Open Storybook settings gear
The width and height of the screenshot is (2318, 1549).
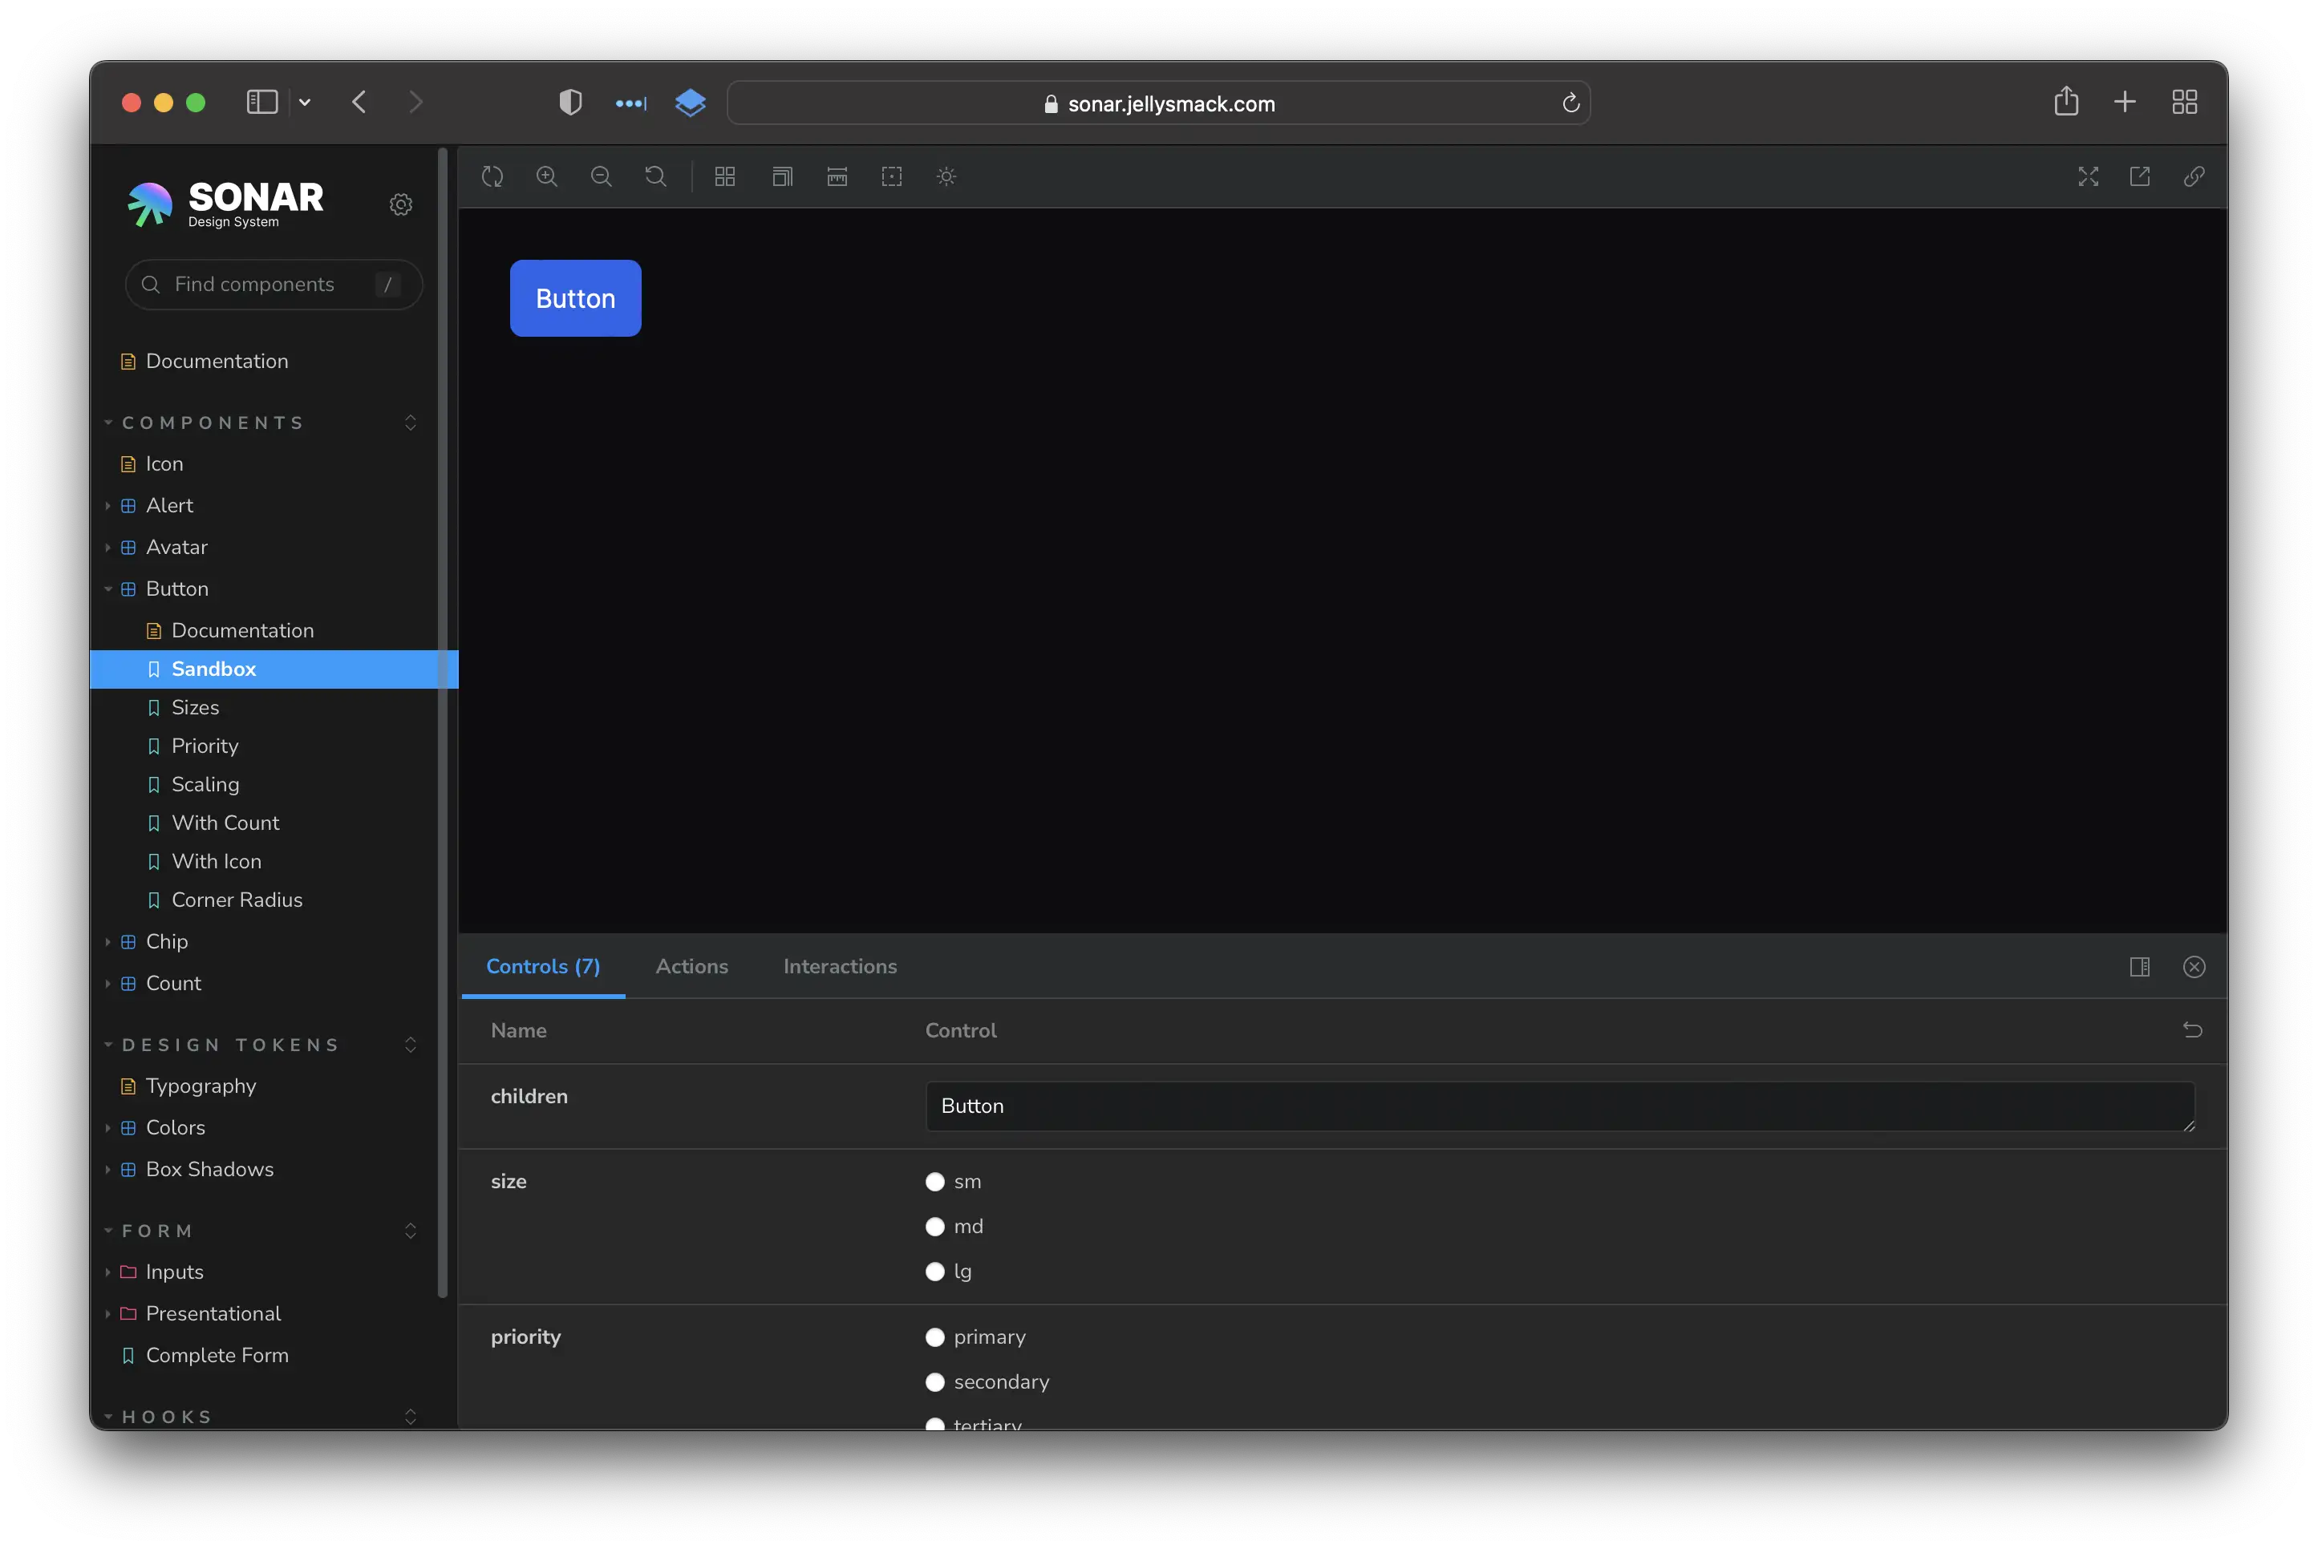400,204
